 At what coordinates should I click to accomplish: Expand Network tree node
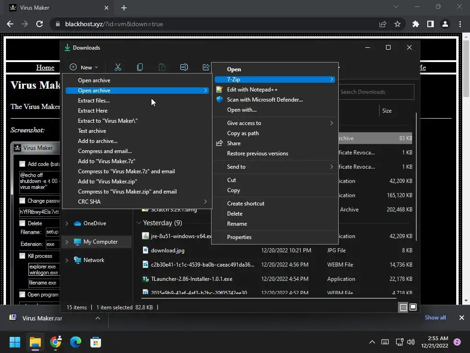[67, 260]
